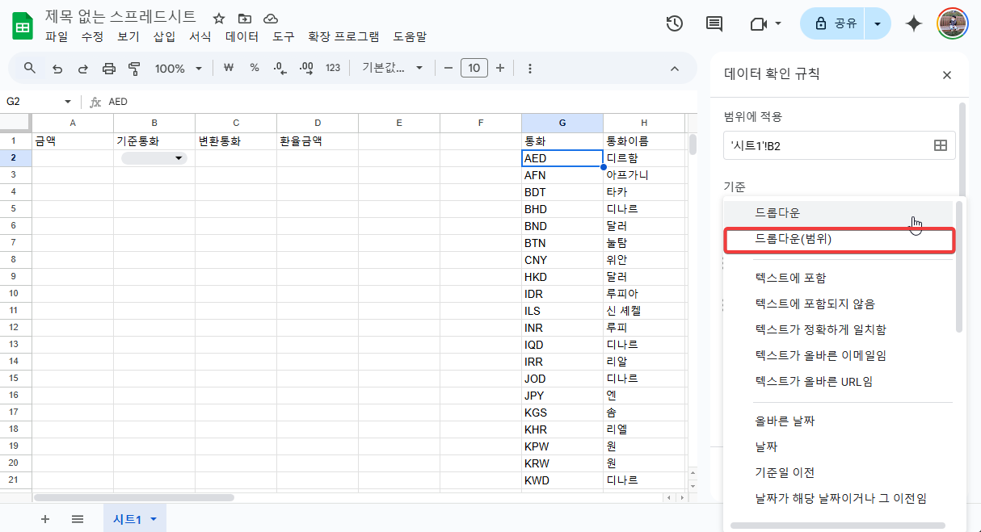Select cell containing JPY
Screen dimensions: 981x532
[x=562, y=395]
